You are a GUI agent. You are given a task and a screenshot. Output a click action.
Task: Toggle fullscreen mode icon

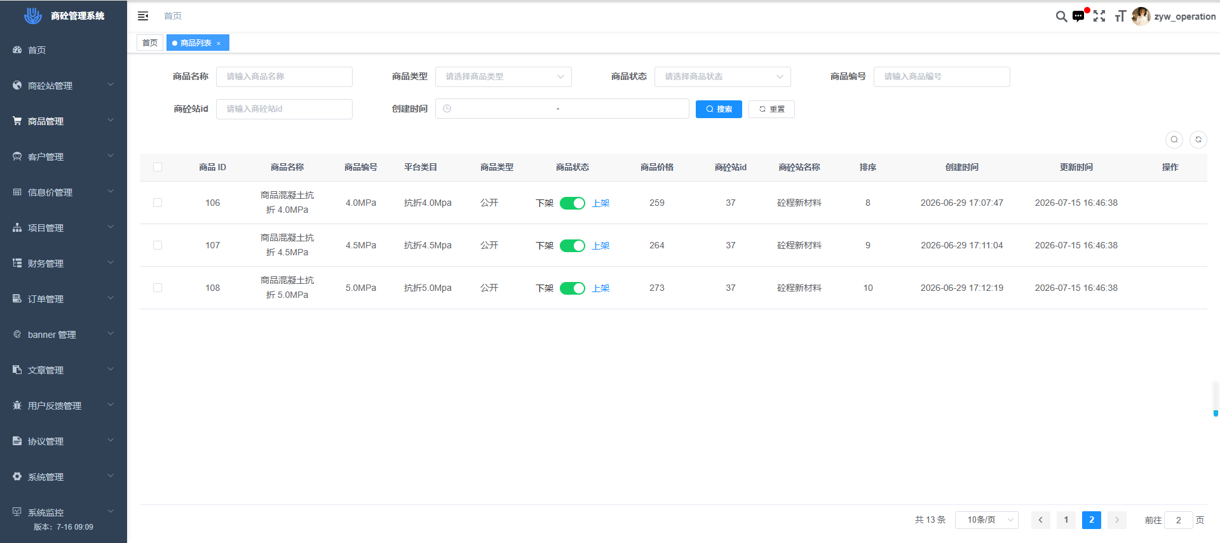[1099, 17]
